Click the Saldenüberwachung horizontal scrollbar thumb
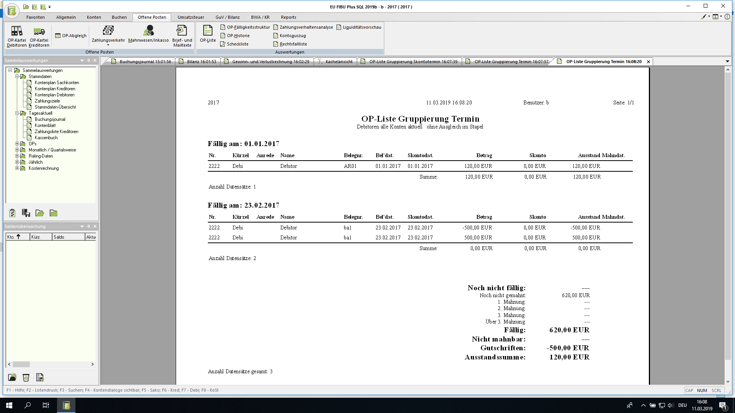The height and width of the screenshot is (413, 735). click(x=21, y=364)
